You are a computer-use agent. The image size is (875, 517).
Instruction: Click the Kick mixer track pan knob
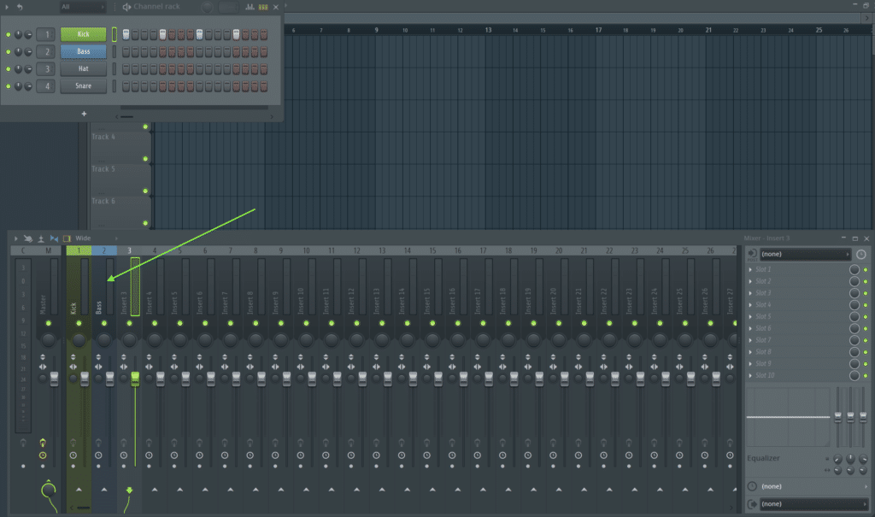click(79, 339)
